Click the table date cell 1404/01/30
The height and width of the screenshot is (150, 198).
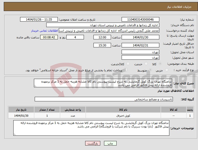(21, 116)
